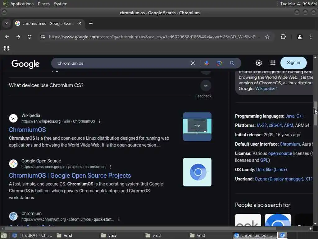
Task: Click Google Open Source favicon
Action: [13, 164]
